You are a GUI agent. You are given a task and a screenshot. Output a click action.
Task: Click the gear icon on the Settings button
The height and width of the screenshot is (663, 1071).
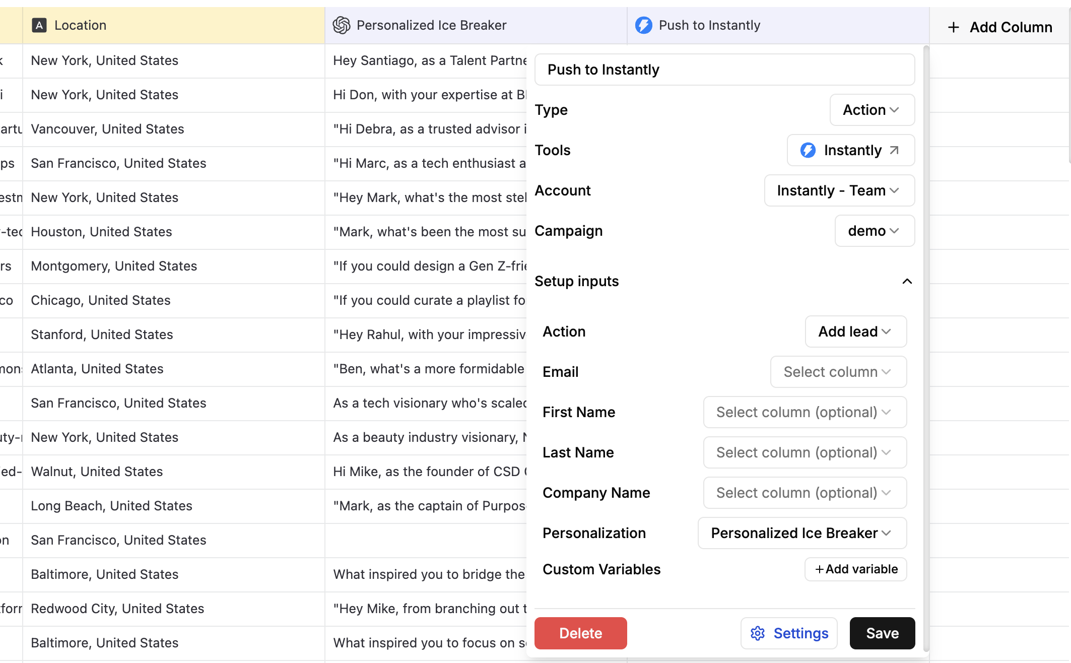tap(758, 633)
